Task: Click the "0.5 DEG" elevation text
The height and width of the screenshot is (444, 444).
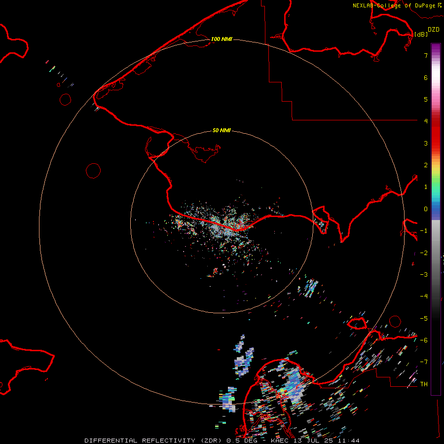Action: point(242,441)
